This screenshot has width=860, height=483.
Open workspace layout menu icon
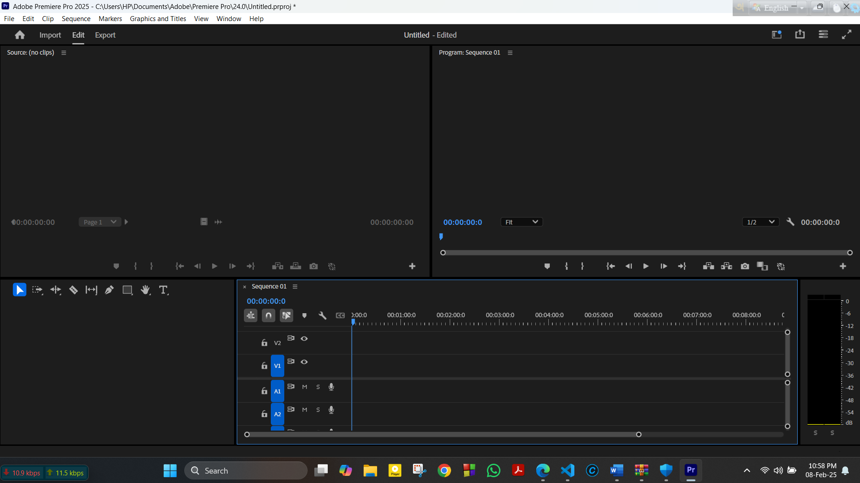(x=823, y=34)
